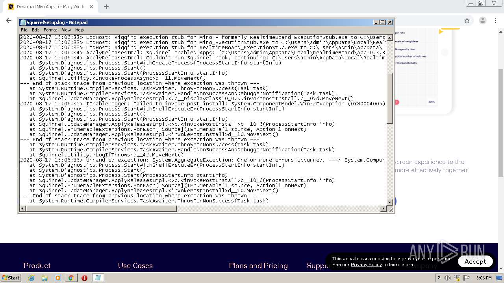
Task: Go back in Chrome browser
Action: pyautogui.click(x=9, y=20)
